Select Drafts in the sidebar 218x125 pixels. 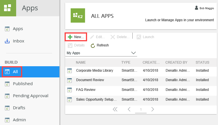[19, 108]
